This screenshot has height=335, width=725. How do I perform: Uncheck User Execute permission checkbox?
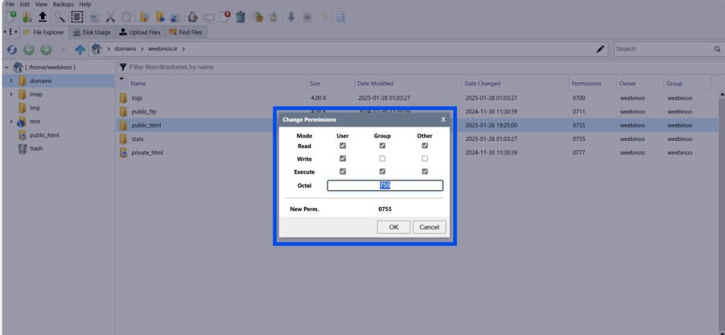coord(343,171)
